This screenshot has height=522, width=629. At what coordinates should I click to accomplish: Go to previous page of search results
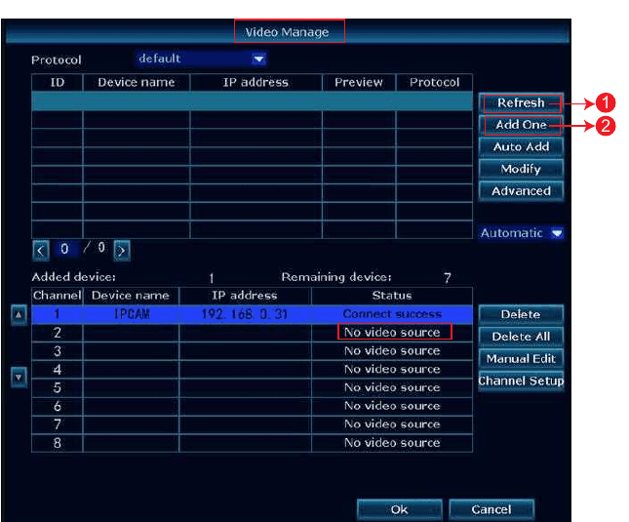click(x=41, y=251)
